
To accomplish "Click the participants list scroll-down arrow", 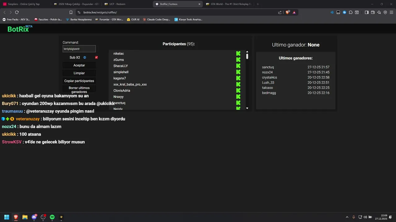I will (x=247, y=108).
